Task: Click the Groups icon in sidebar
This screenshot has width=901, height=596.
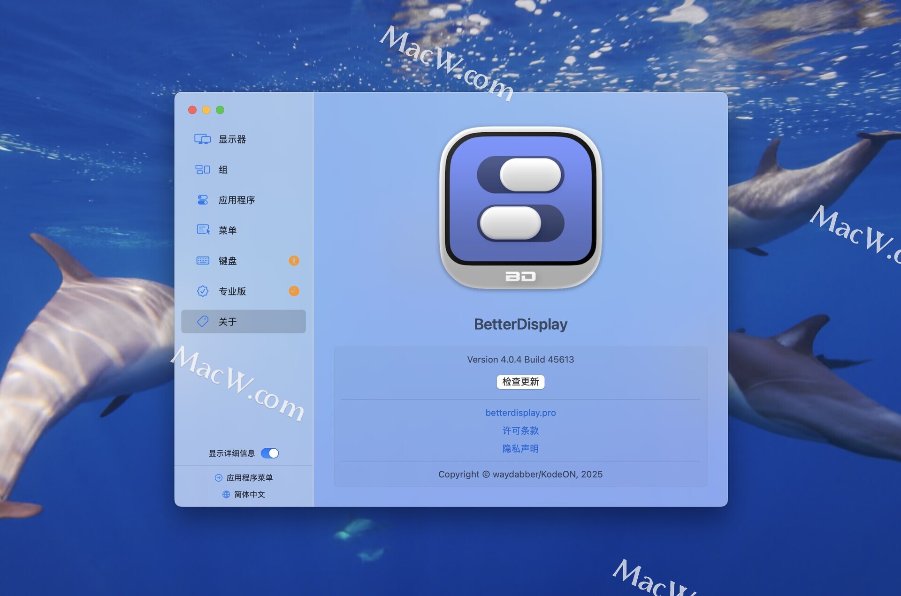Action: [202, 170]
